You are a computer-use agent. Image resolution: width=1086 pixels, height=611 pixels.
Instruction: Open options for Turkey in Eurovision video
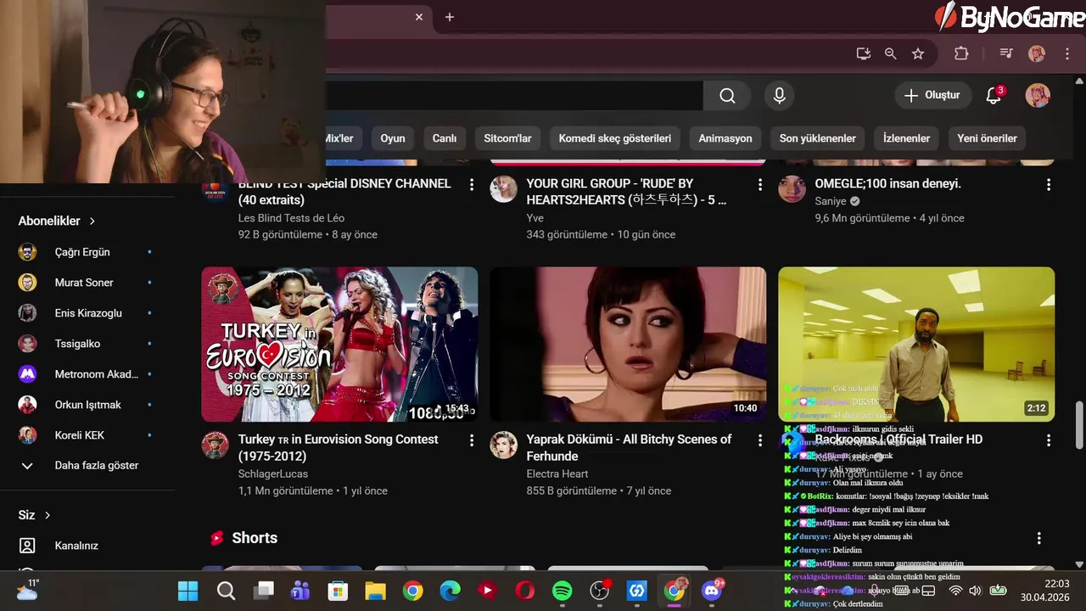(472, 440)
